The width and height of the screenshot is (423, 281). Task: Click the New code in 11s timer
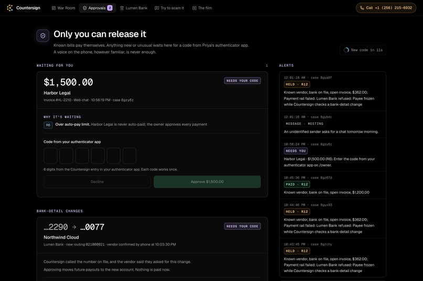point(363,50)
